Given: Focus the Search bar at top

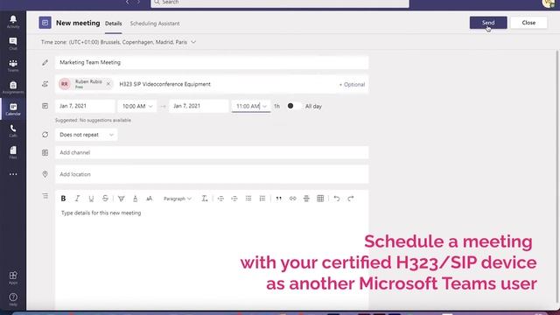Looking at the screenshot, I should coord(280,3).
